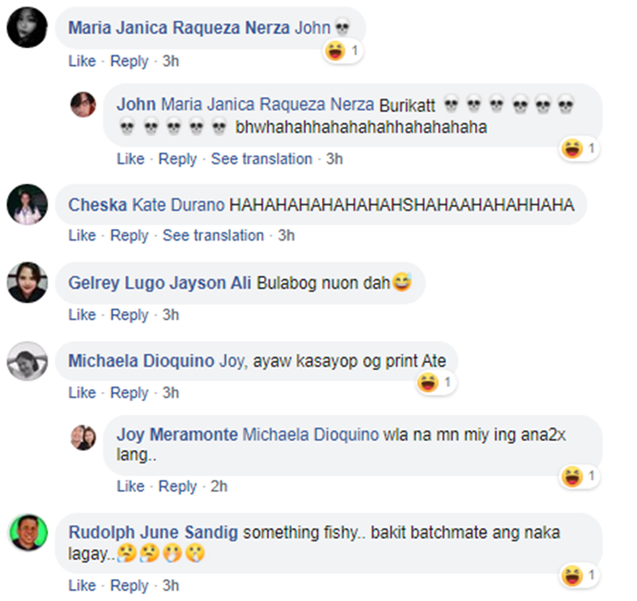This screenshot has height=601, width=637.
Task: Reply to Gelrey Lugo's comment
Action: (x=129, y=315)
